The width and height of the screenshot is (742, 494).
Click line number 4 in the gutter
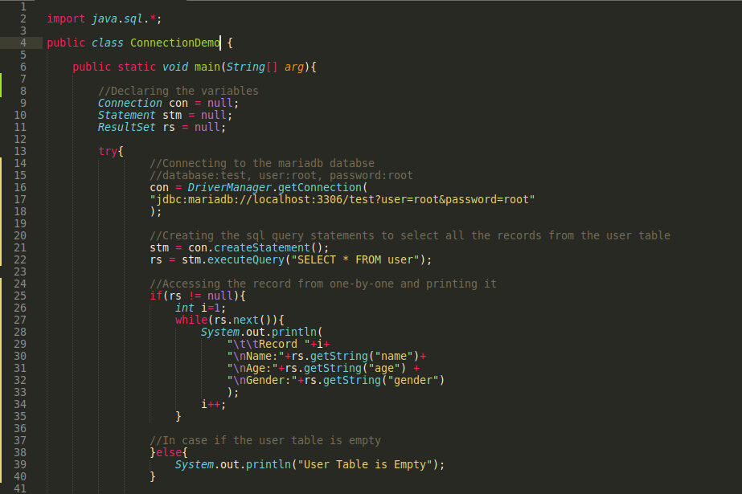[x=23, y=43]
